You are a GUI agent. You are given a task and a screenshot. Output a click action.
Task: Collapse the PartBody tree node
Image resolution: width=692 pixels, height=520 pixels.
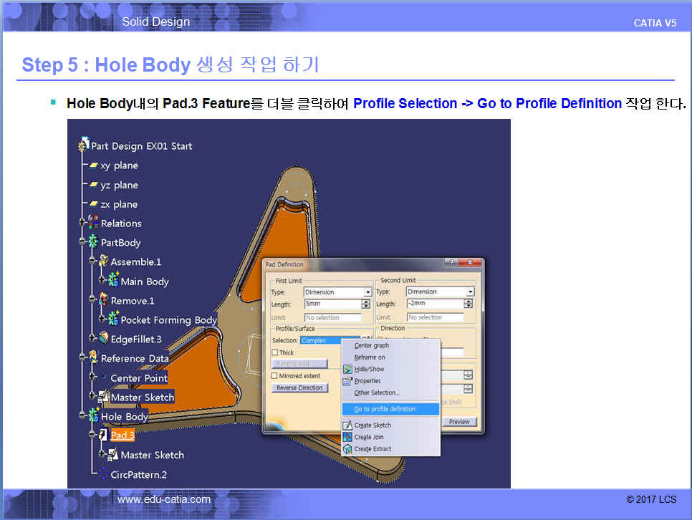(83, 243)
